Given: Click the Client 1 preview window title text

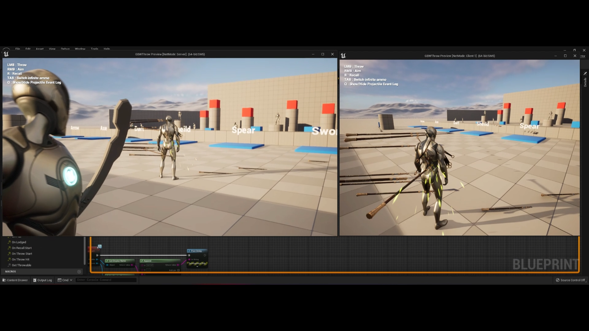Looking at the screenshot, I should pos(460,56).
